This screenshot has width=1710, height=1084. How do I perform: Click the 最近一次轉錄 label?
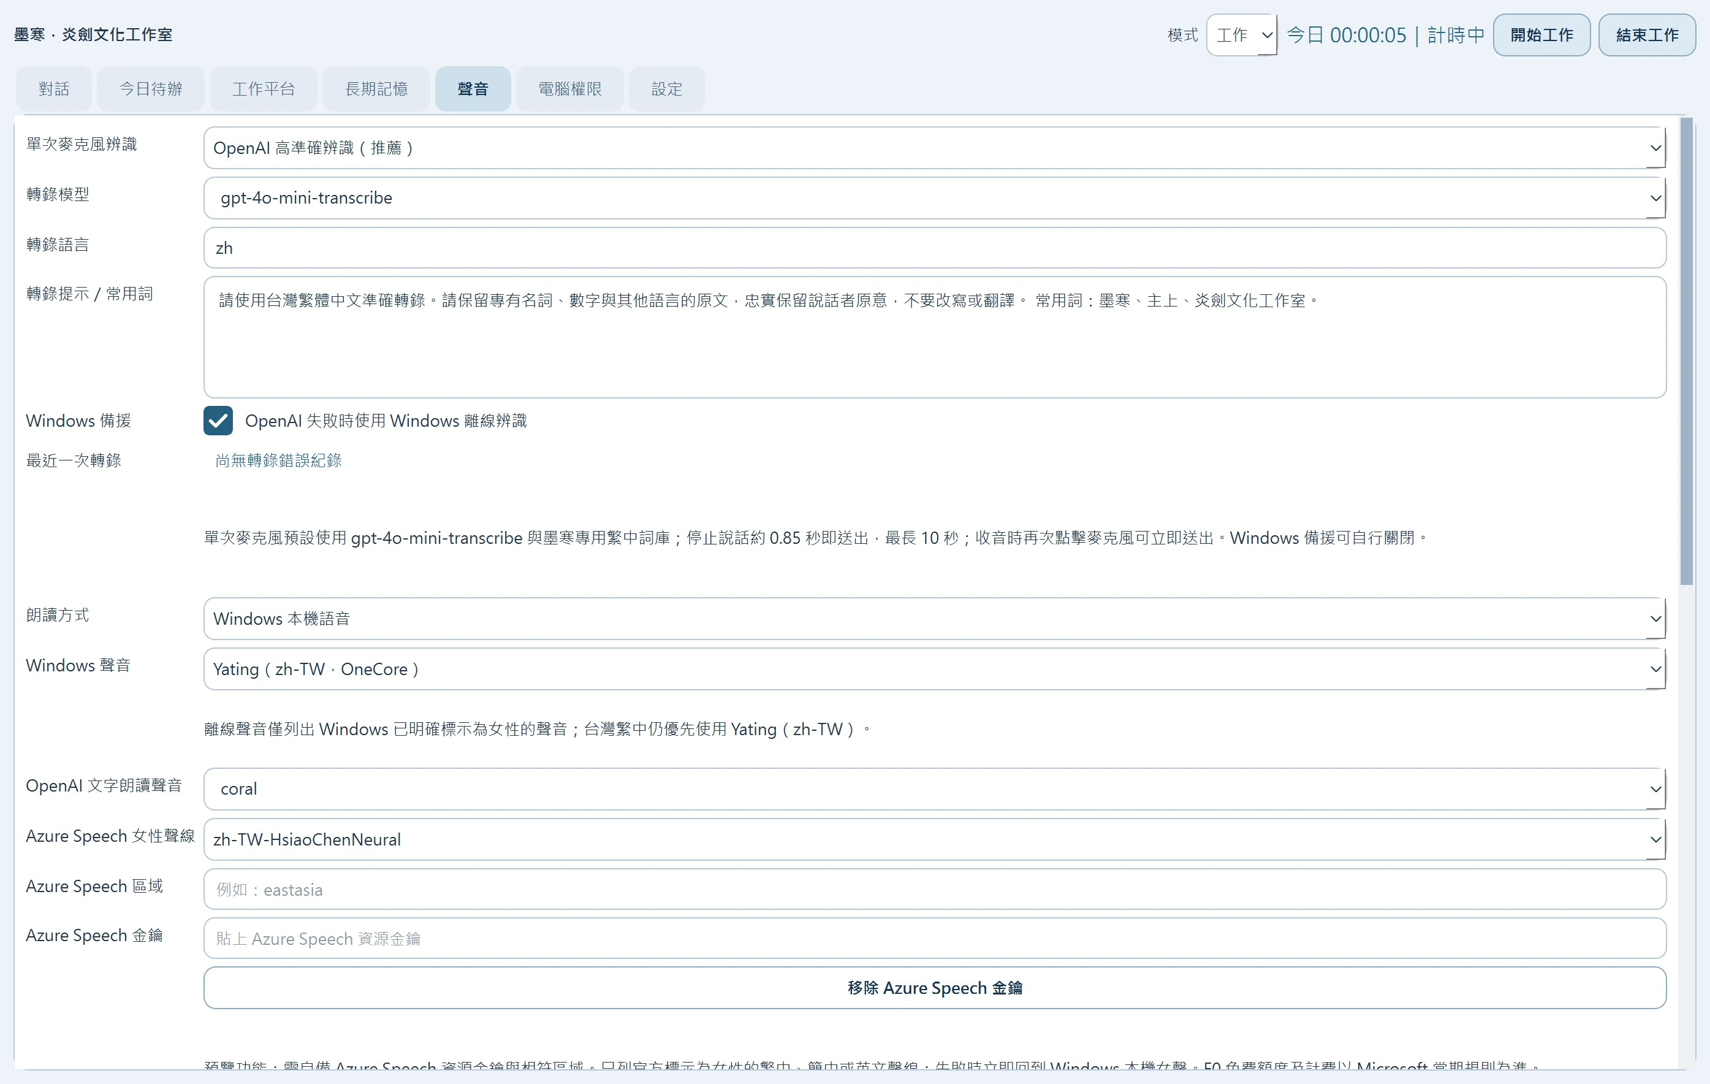coord(74,460)
